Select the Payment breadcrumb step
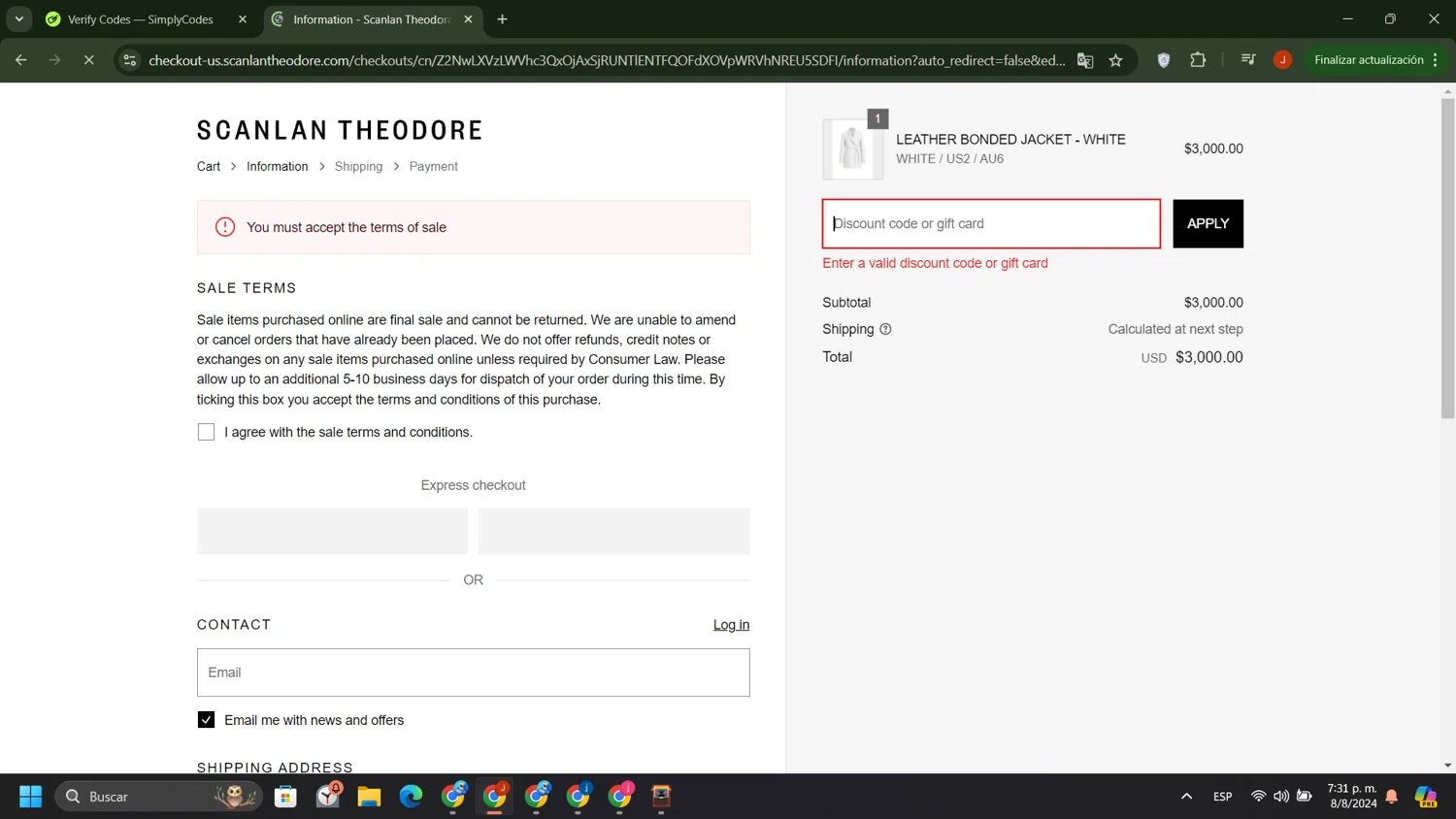Screen dimensions: 1456x819 [x=433, y=167]
